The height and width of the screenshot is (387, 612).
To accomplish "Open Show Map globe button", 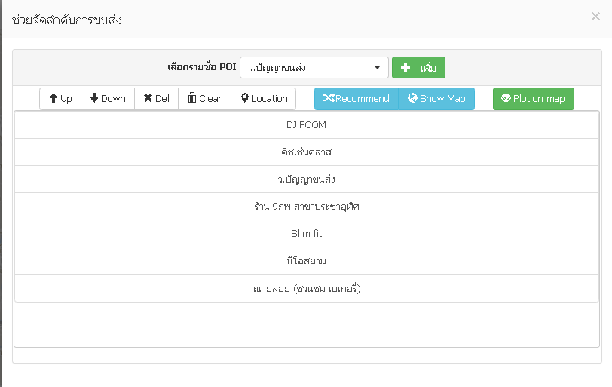I will click(436, 98).
